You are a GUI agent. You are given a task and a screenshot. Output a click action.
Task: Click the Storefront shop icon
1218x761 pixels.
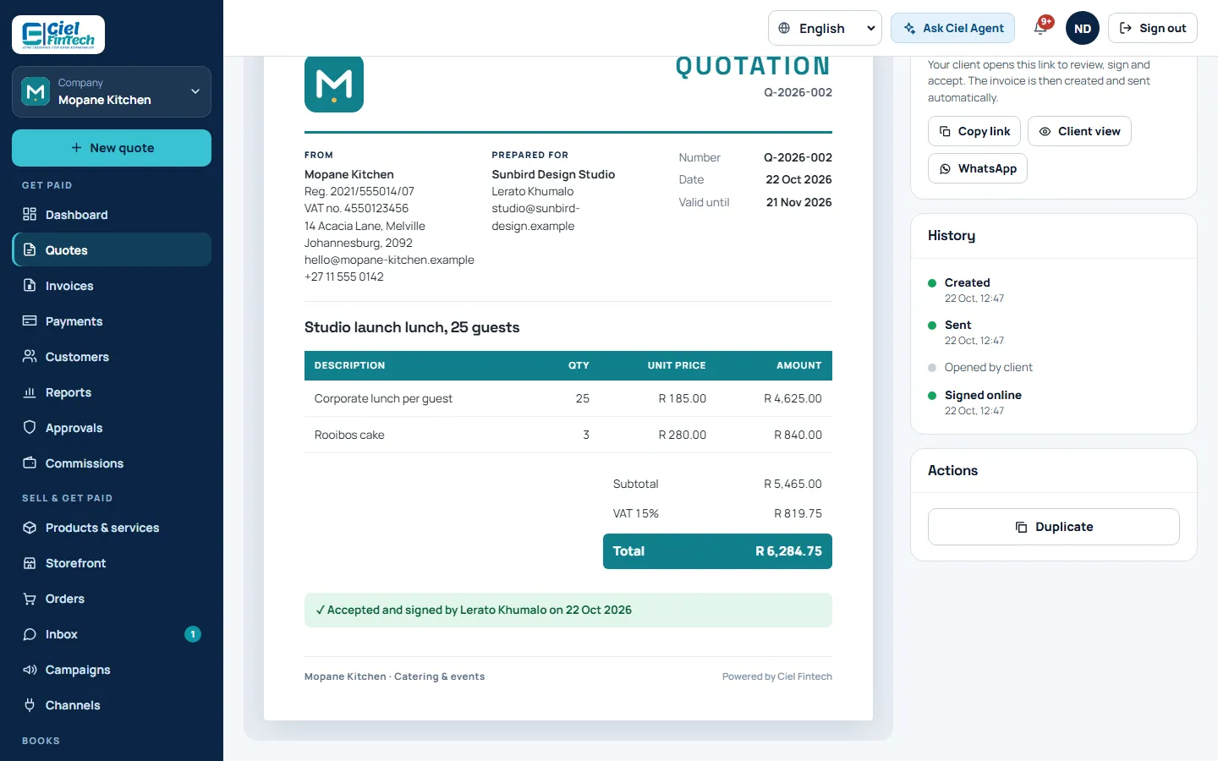click(x=30, y=563)
